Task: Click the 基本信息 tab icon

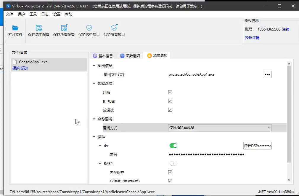Action: [95, 56]
